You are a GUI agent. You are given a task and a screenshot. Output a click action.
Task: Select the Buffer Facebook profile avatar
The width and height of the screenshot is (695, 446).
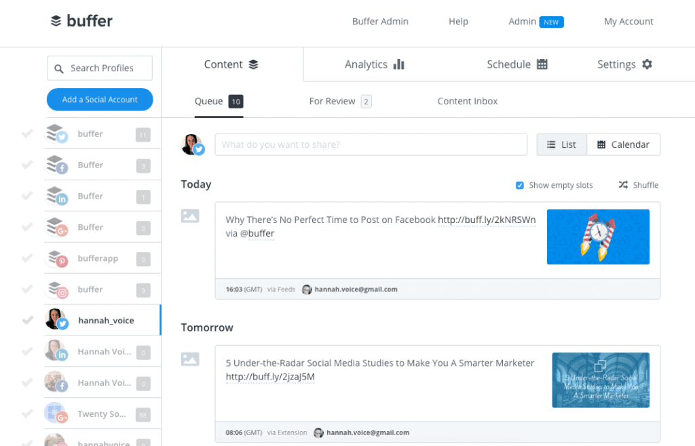point(57,165)
